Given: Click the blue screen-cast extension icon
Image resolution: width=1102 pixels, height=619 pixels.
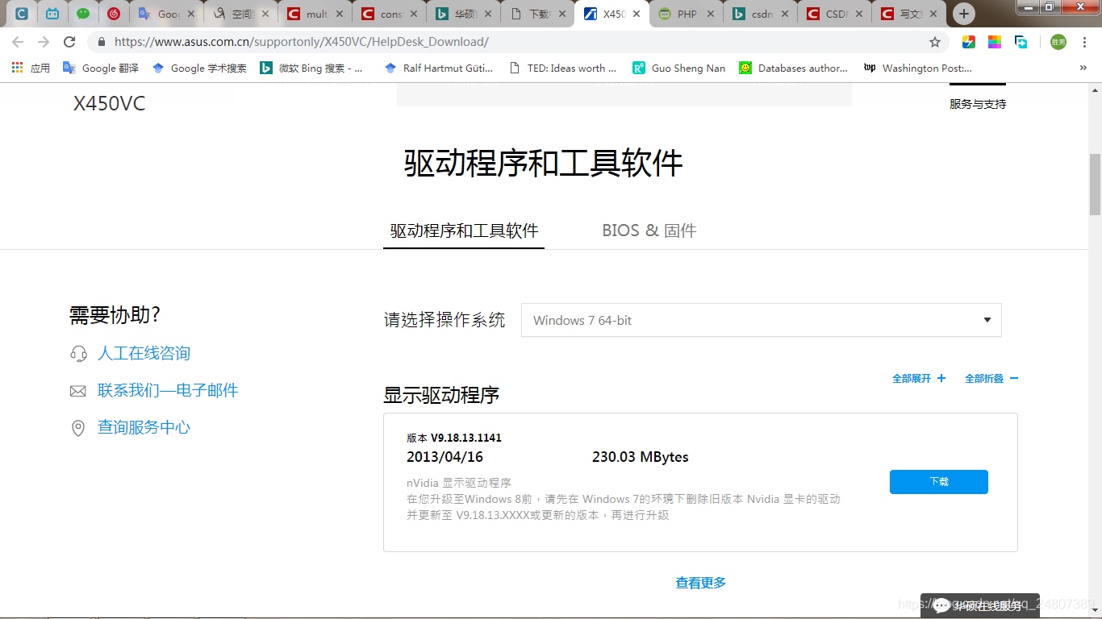Looking at the screenshot, I should pyautogui.click(x=1021, y=42).
